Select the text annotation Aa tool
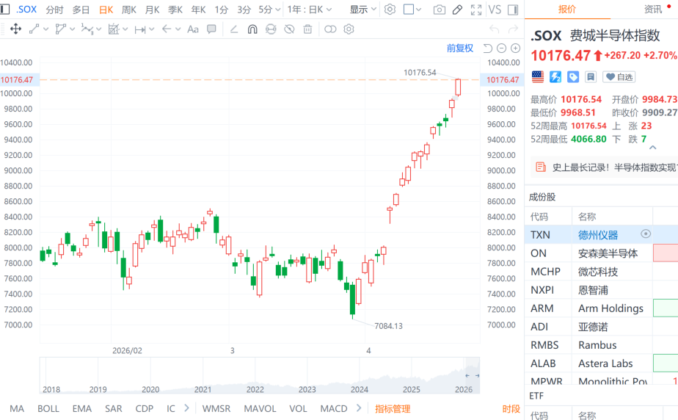Image resolution: width=678 pixels, height=420 pixels. pos(193,29)
